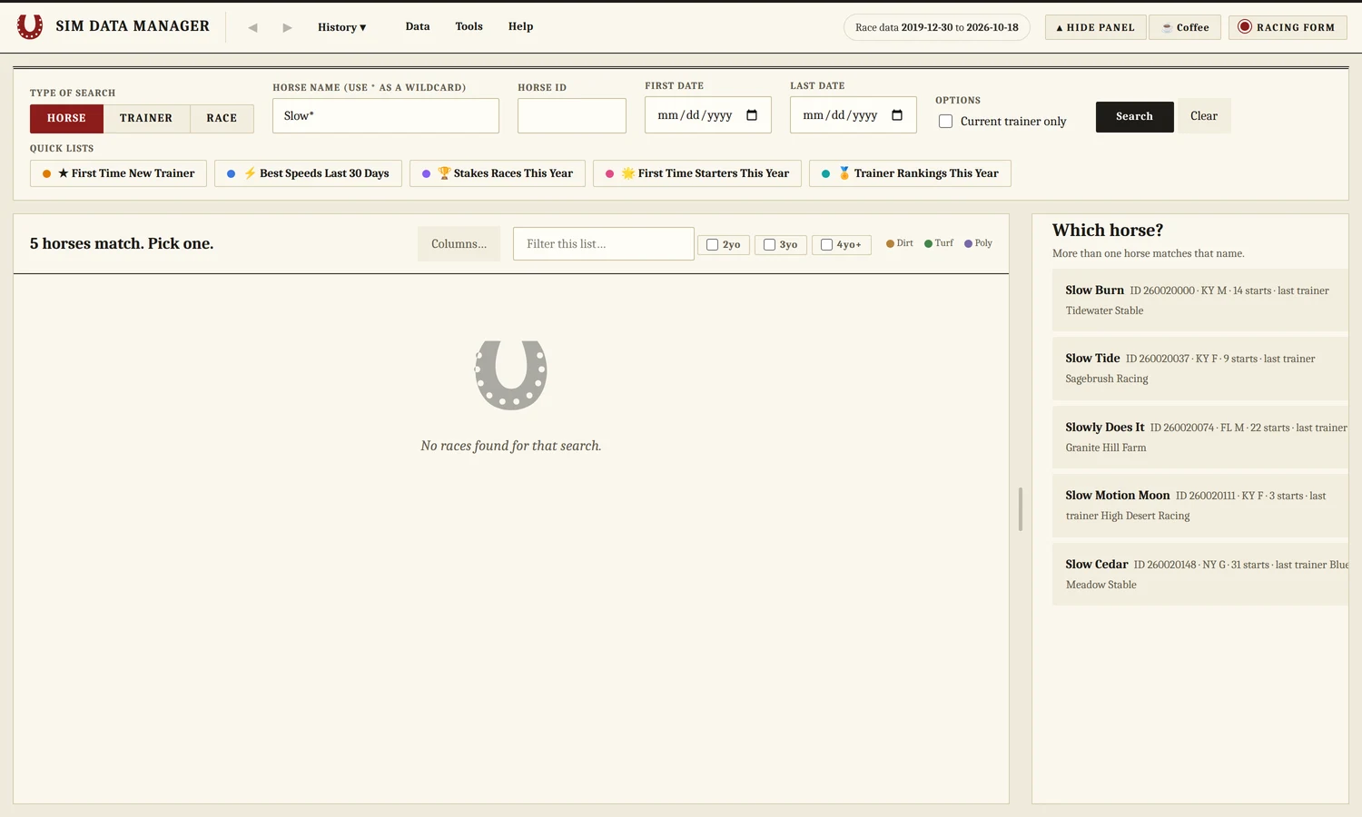1362x817 pixels.
Task: Pick Slow Cedar from matches
Action: 1200,574
